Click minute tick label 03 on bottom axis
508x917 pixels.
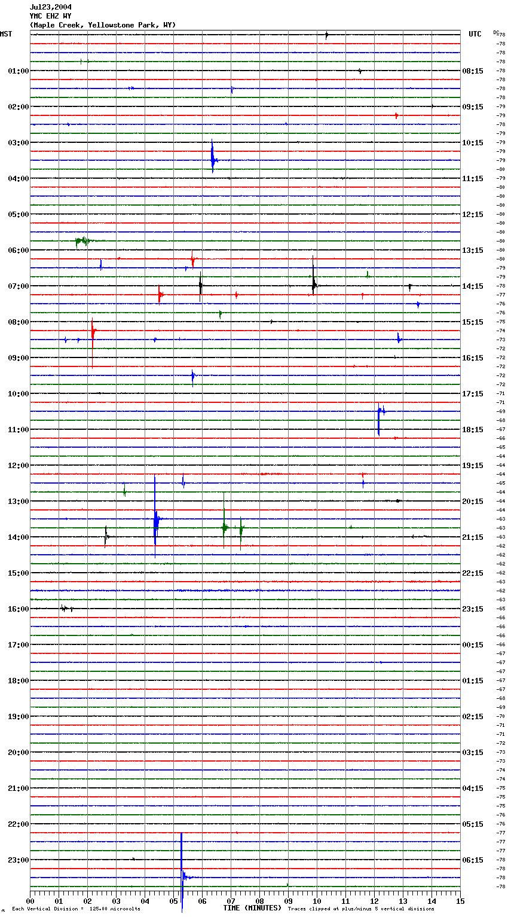(x=116, y=900)
